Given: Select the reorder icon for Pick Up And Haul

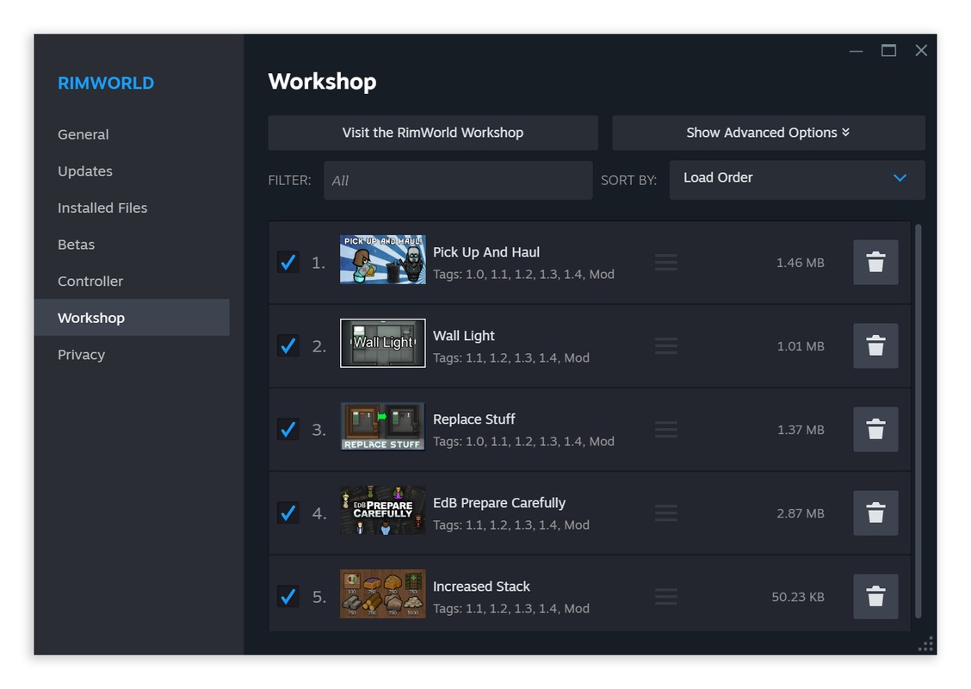Looking at the screenshot, I should pos(665,263).
